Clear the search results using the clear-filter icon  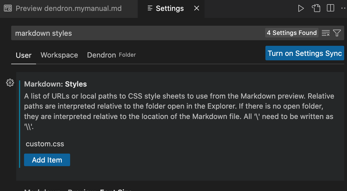click(325, 33)
